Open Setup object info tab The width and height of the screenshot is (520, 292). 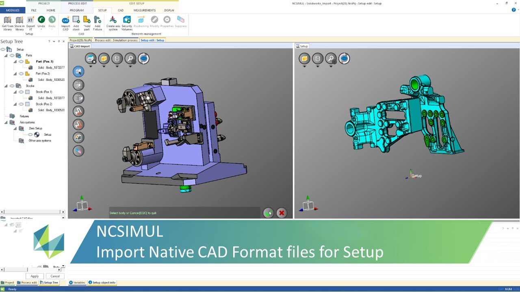102,282
